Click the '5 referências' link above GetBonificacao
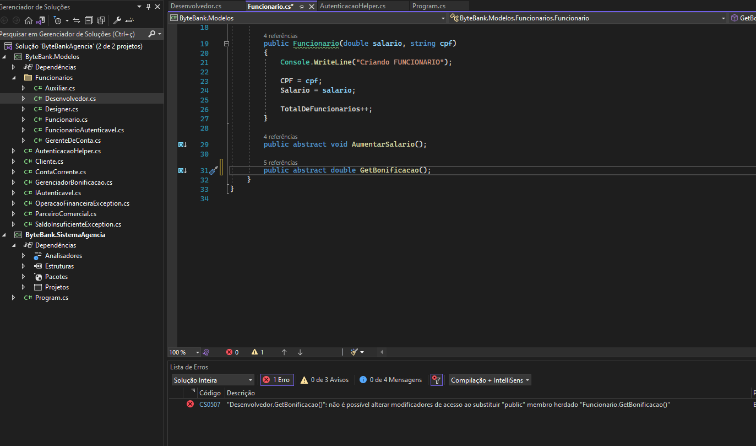Screen dimensions: 756x446 (x=280, y=163)
